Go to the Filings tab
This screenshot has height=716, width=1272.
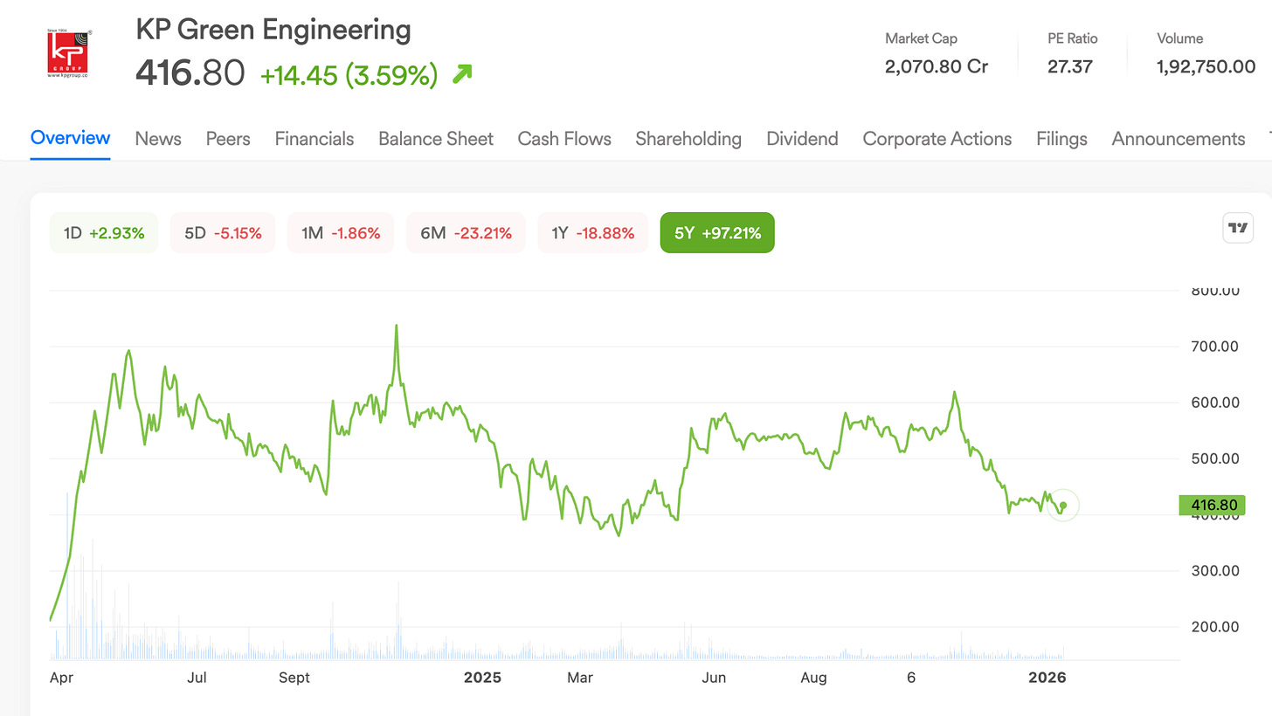point(1061,139)
